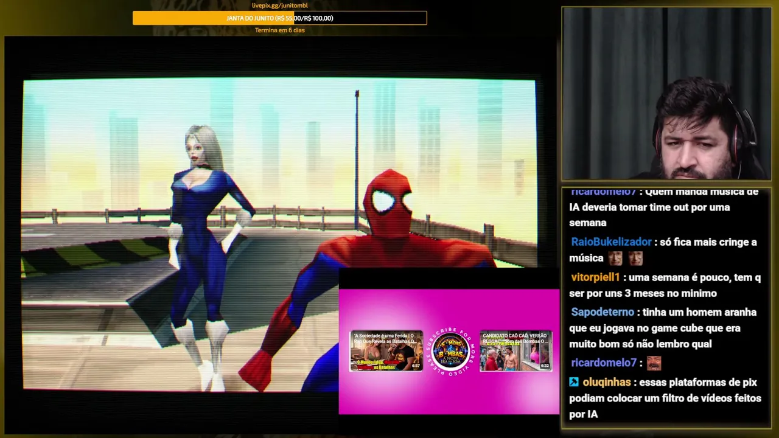Viewport: 779px width, 438px height.
Task: Click the second face emote in RaioBukelizador's message
Action: click(x=635, y=258)
